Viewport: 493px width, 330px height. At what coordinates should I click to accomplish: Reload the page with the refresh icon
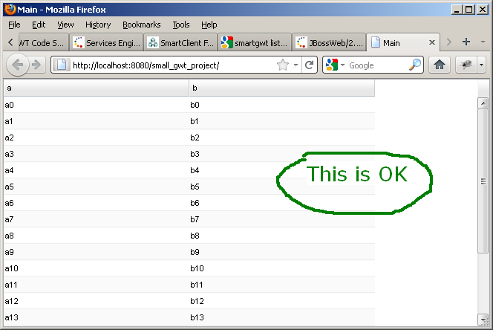[310, 65]
